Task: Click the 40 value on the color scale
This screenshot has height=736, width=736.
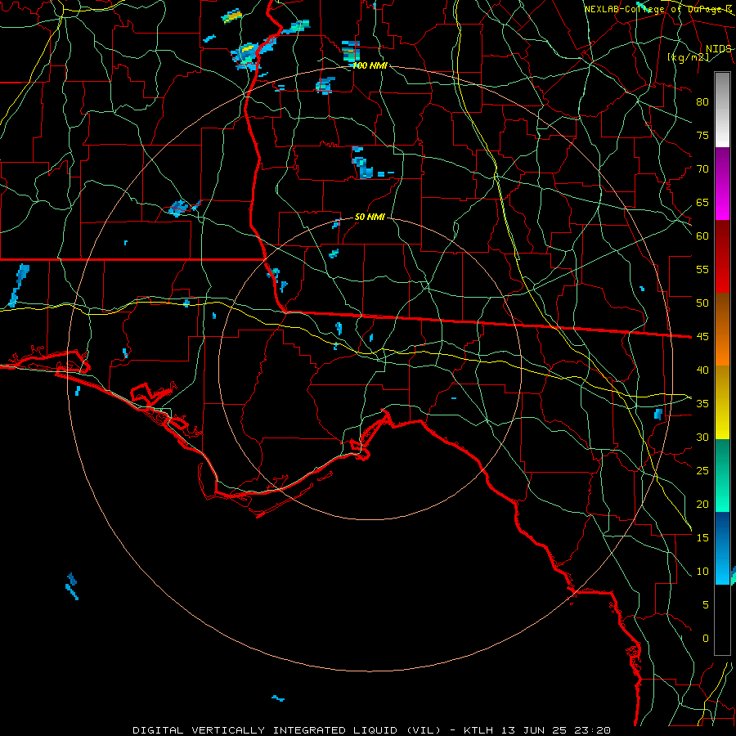Action: point(702,370)
